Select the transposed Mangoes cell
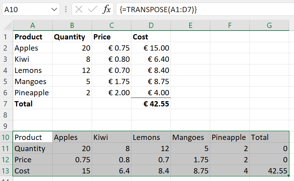This screenshot has height=181, width=294. 190,137
